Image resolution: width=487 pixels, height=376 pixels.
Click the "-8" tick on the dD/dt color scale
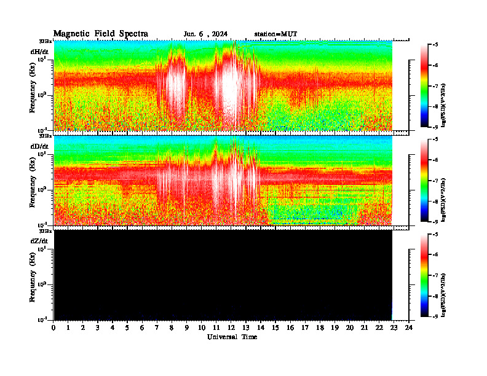pyautogui.click(x=435, y=202)
